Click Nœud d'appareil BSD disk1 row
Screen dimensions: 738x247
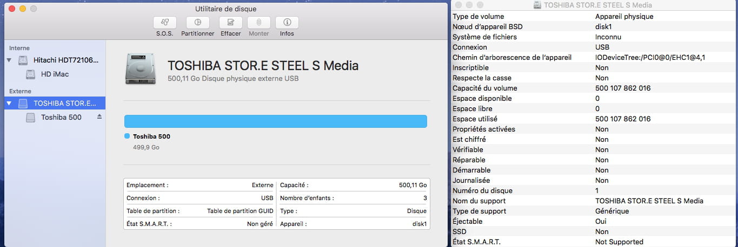coord(594,26)
